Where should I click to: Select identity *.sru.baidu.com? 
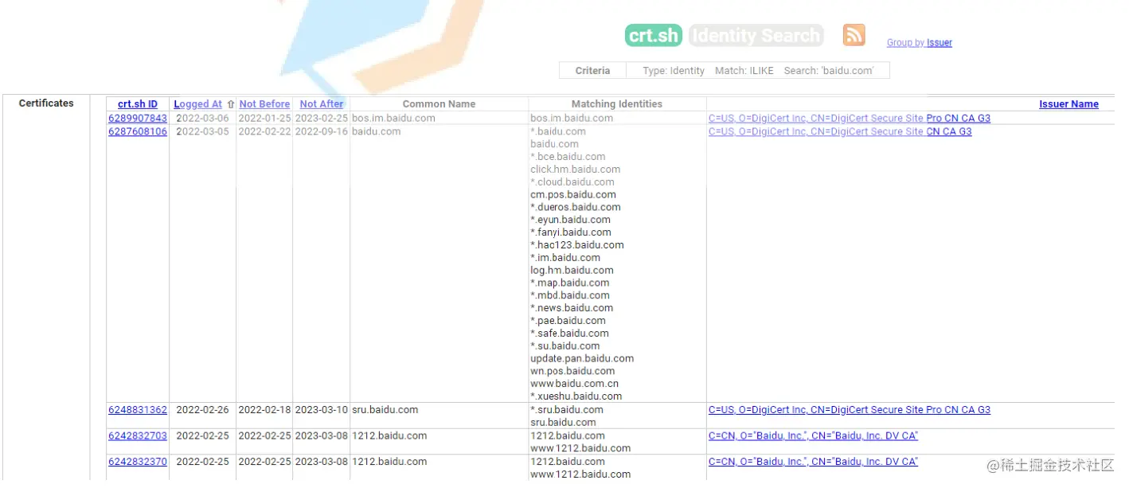coord(567,411)
